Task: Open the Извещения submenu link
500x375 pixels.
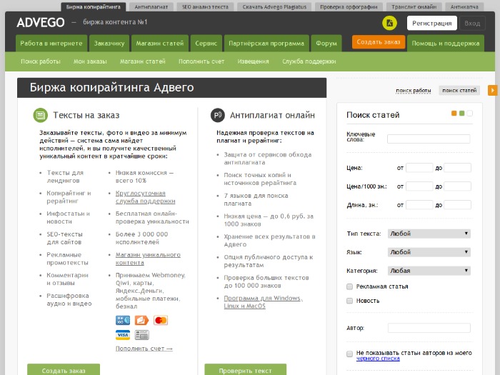Action: tap(253, 61)
